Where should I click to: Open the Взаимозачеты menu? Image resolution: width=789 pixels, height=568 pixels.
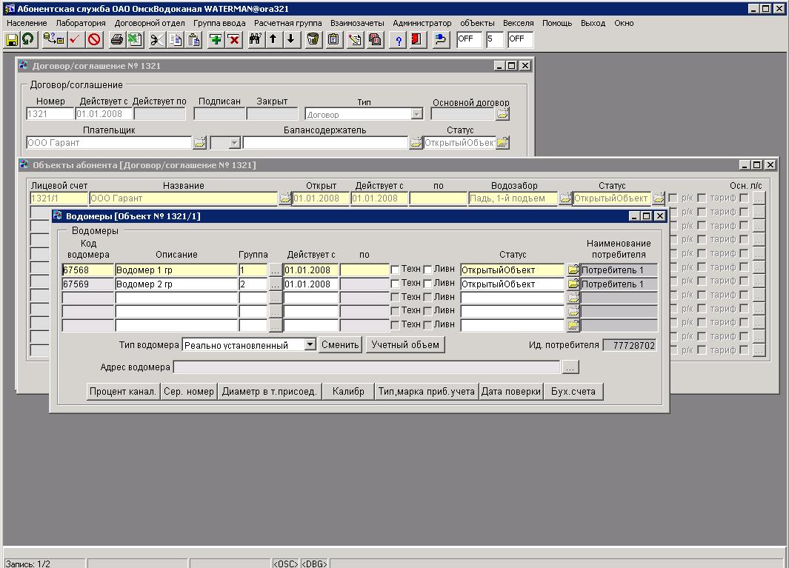coord(357,23)
